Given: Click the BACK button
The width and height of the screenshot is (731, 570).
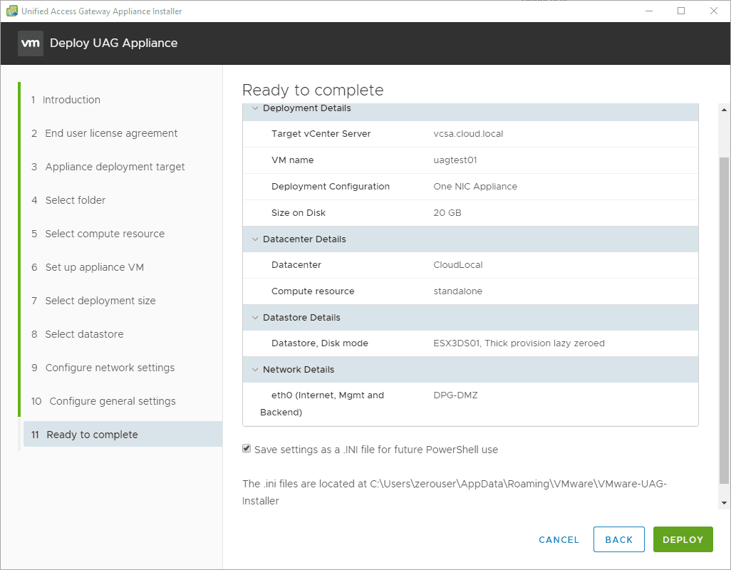Looking at the screenshot, I should tap(618, 539).
